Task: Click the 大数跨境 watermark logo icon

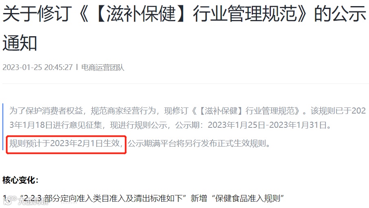Action: pos(10,200)
